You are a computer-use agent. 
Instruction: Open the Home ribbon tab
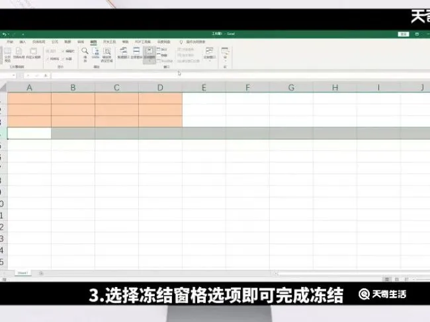pos(10,42)
